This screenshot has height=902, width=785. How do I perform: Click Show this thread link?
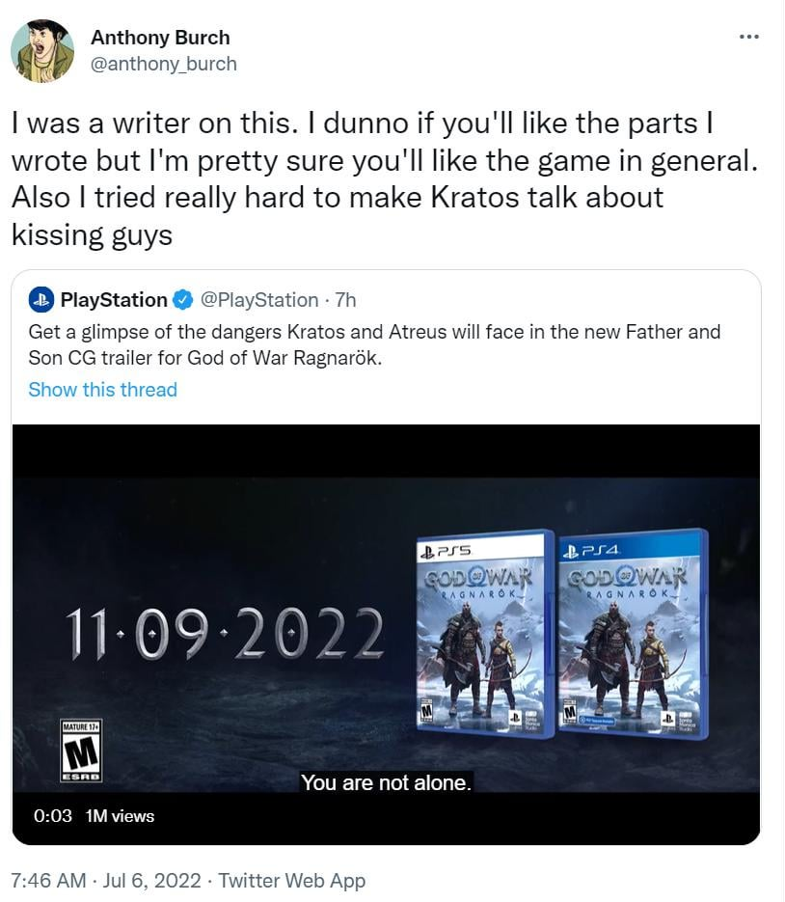[103, 390]
